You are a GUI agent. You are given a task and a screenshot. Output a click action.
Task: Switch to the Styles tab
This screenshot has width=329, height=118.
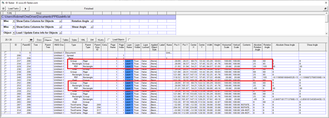74,40
